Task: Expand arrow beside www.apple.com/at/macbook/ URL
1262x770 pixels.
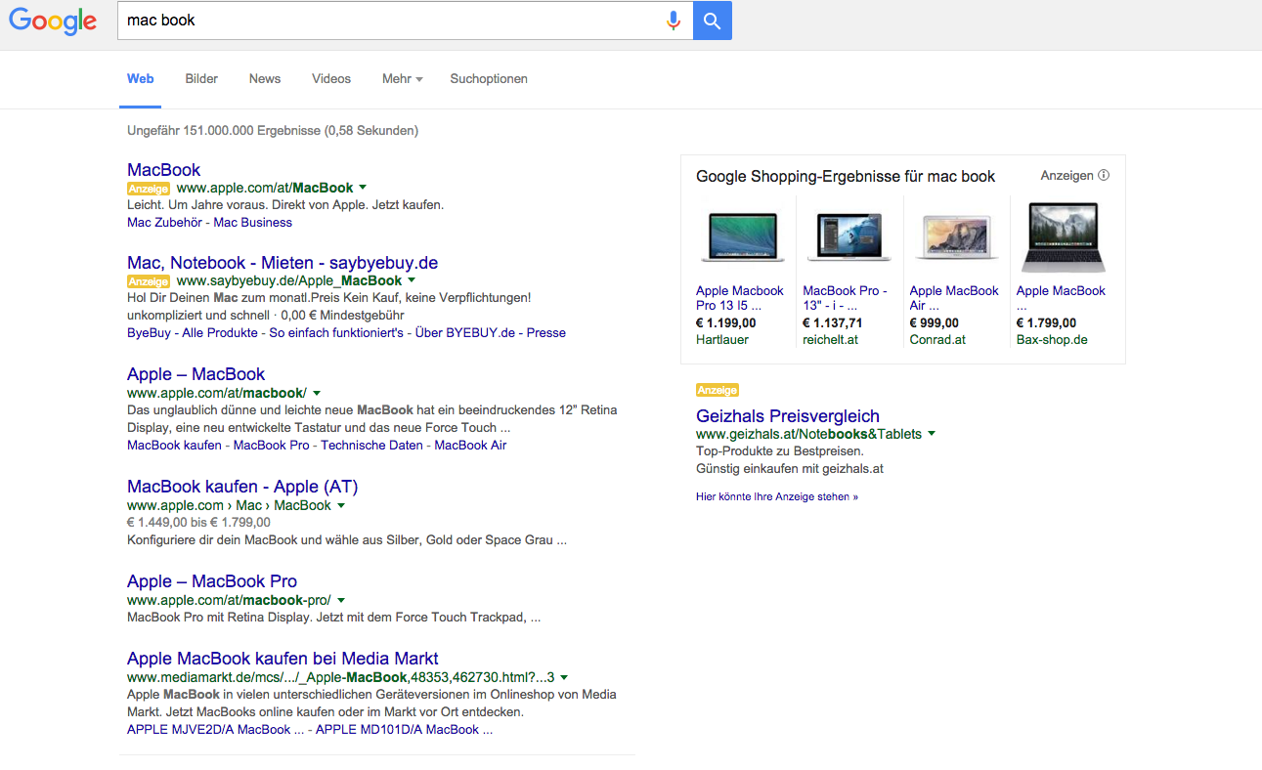Action: tap(317, 393)
